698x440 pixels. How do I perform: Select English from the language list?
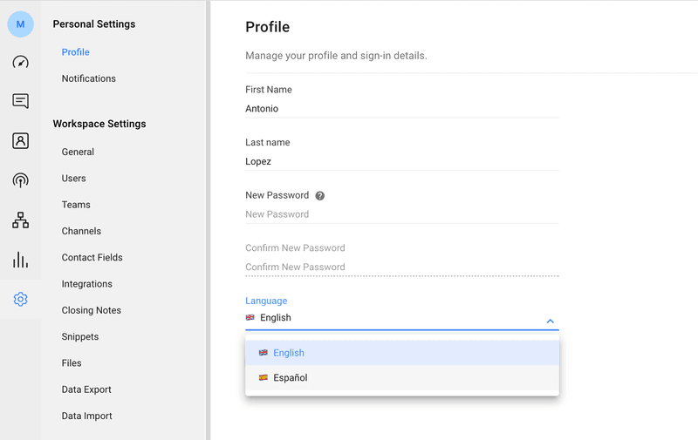click(x=289, y=353)
